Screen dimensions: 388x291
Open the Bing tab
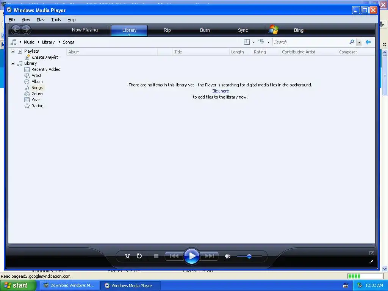[x=299, y=30]
